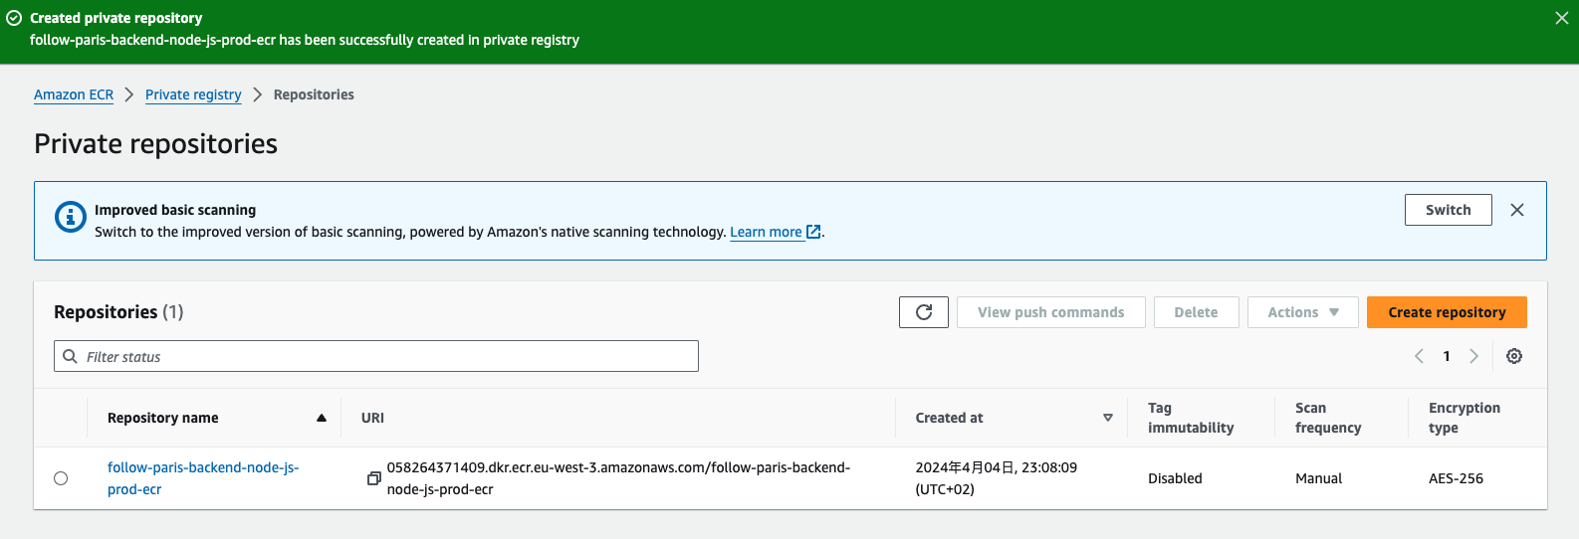Click the Repositories (1) table heading

tap(118, 312)
